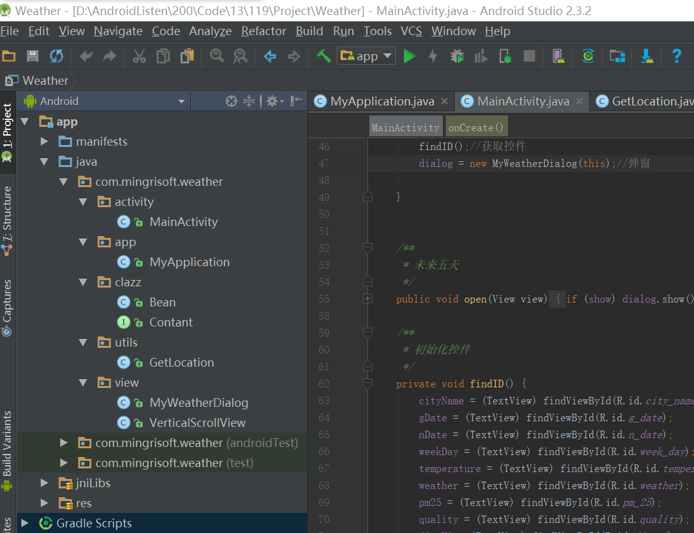Collapse the app module tree node
The width and height of the screenshot is (694, 533).
(x=24, y=122)
